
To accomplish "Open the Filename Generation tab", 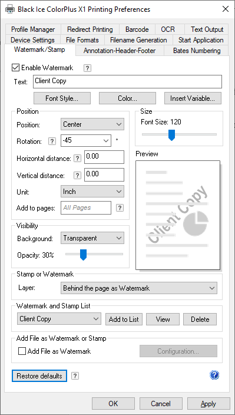I will 138,40.
